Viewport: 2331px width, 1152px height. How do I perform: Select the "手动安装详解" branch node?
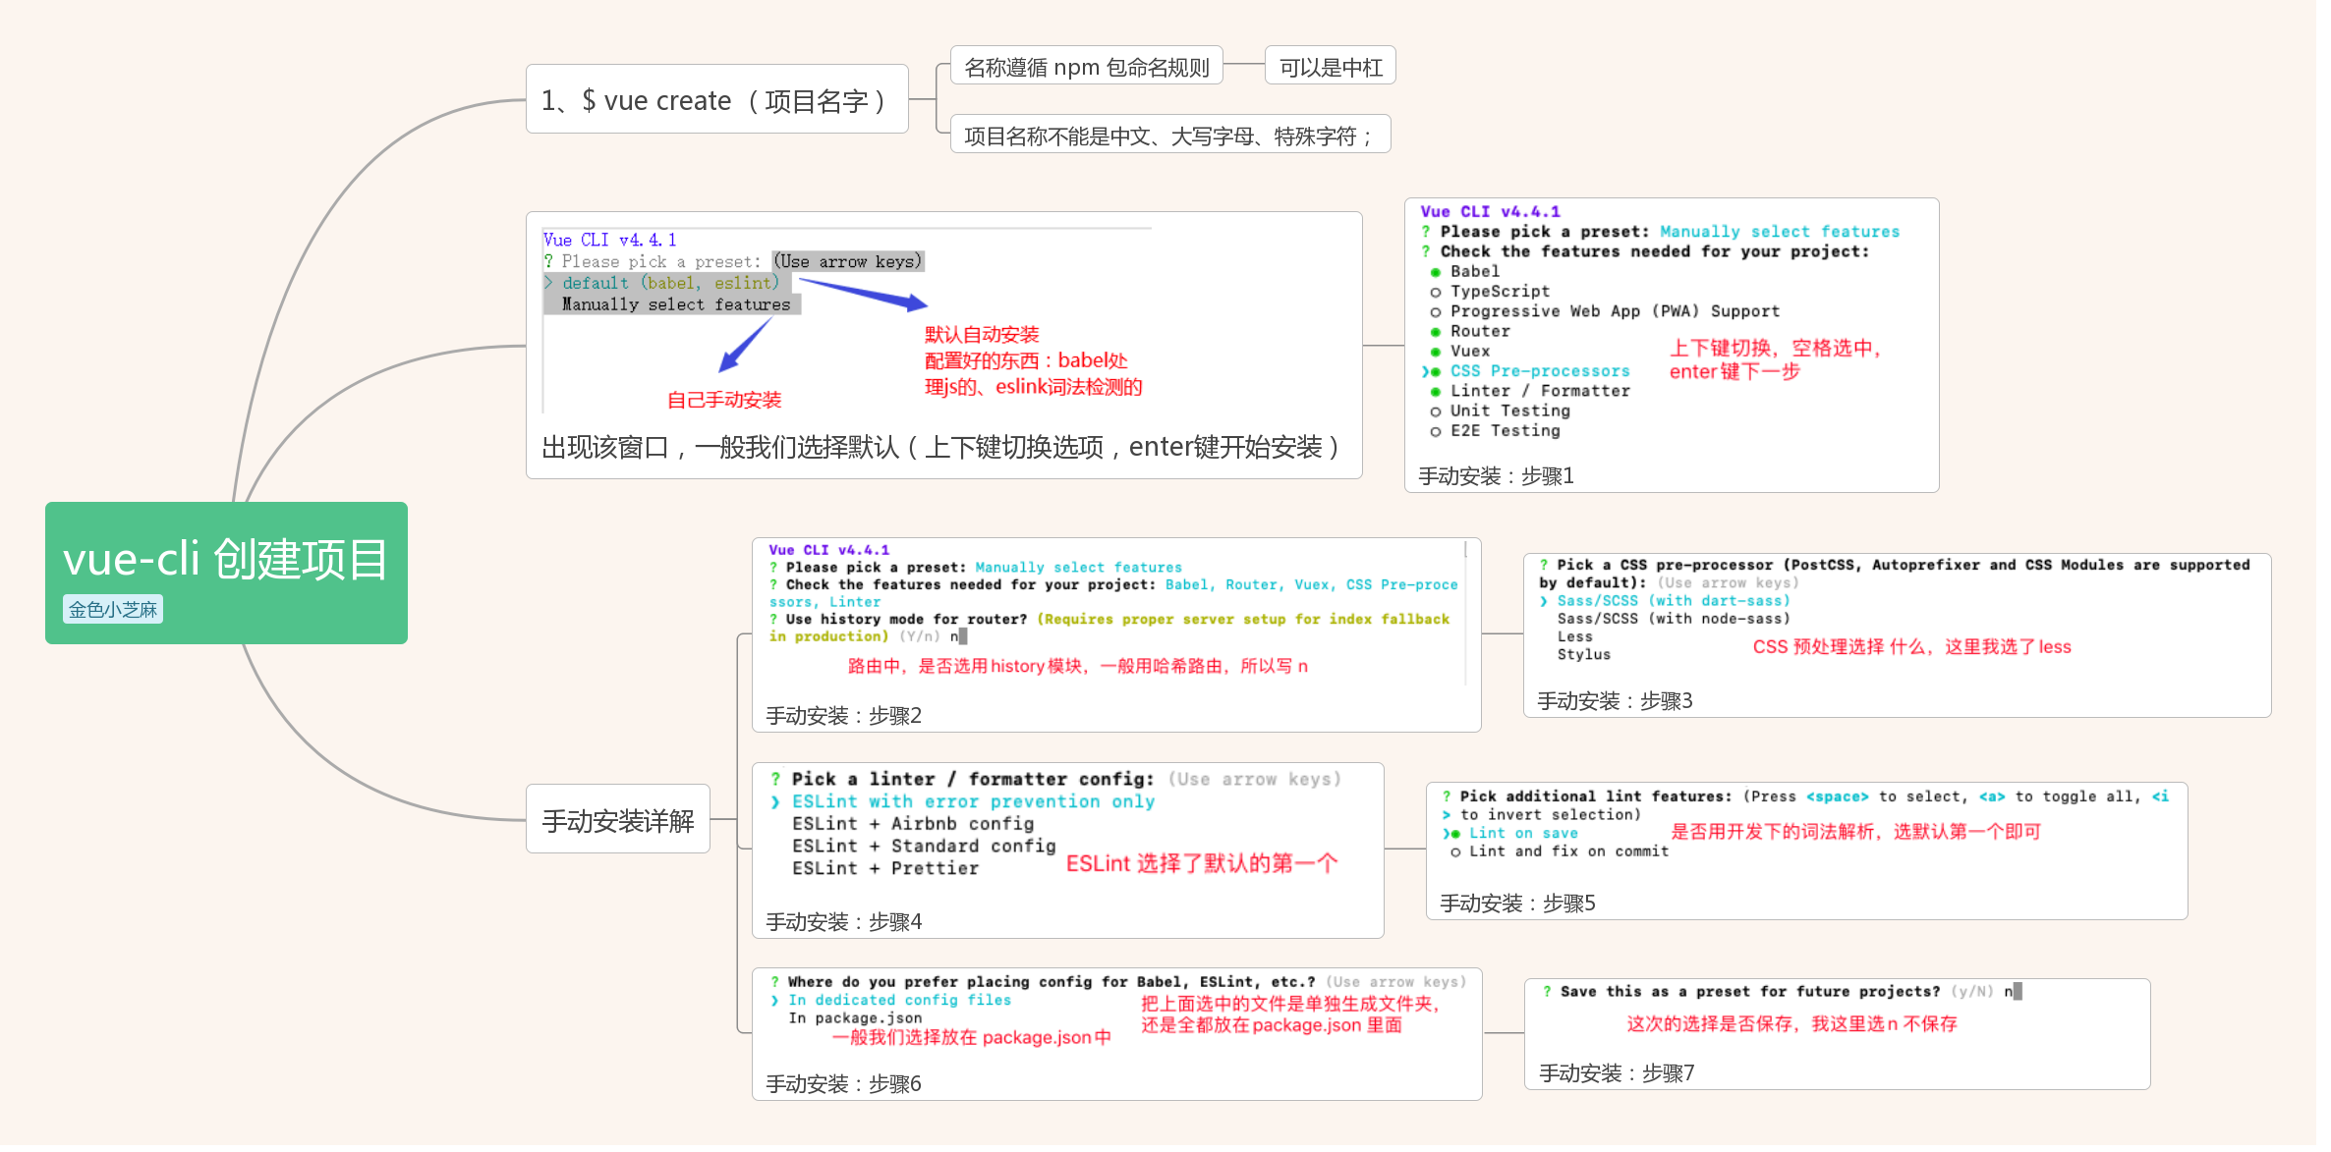click(617, 817)
